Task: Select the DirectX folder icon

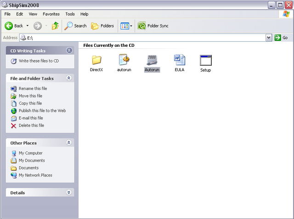Action: (x=96, y=60)
